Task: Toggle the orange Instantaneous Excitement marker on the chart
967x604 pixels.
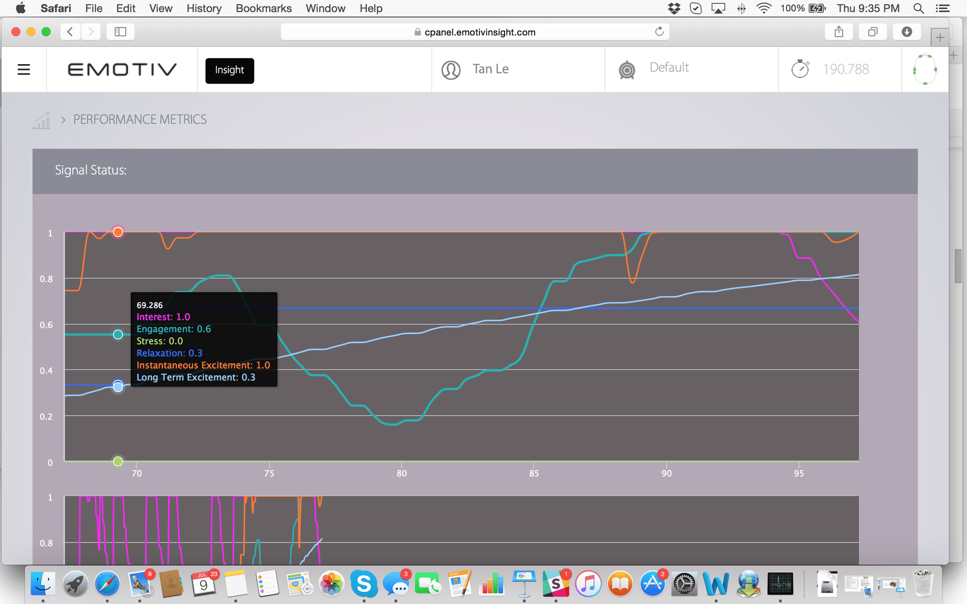Action: (x=118, y=232)
